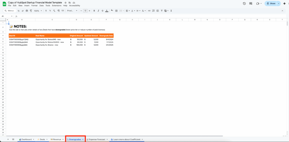Toggle strikethrough formatting
This screenshot has width=289, height=142.
coord(102,11)
